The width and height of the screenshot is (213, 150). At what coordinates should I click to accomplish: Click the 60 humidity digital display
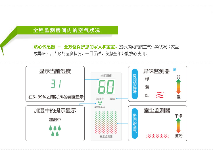[106, 87]
